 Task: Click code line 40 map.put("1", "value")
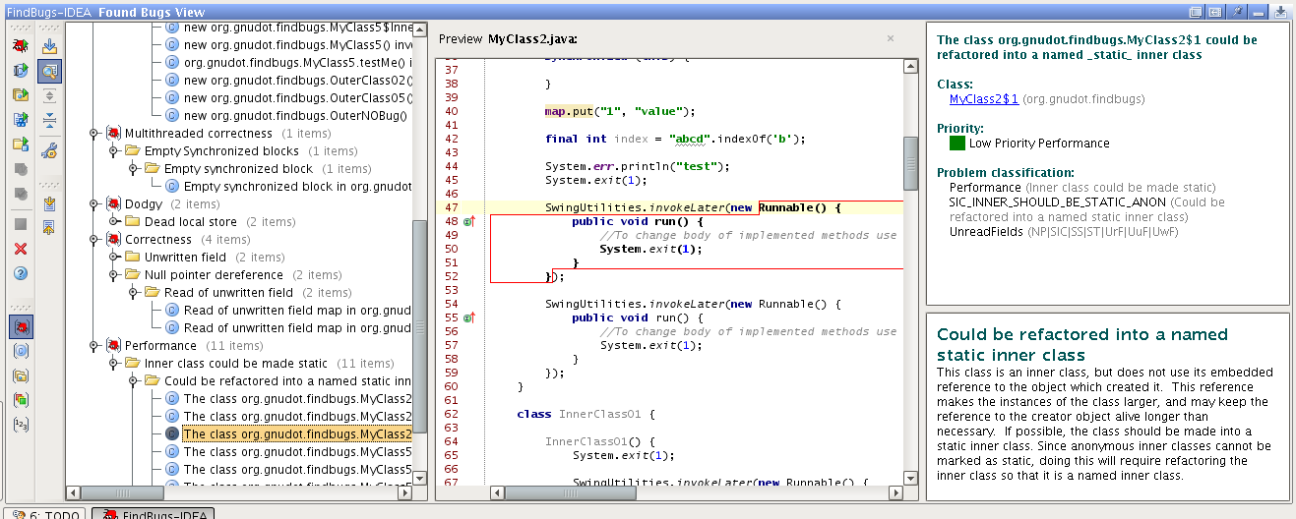click(620, 111)
